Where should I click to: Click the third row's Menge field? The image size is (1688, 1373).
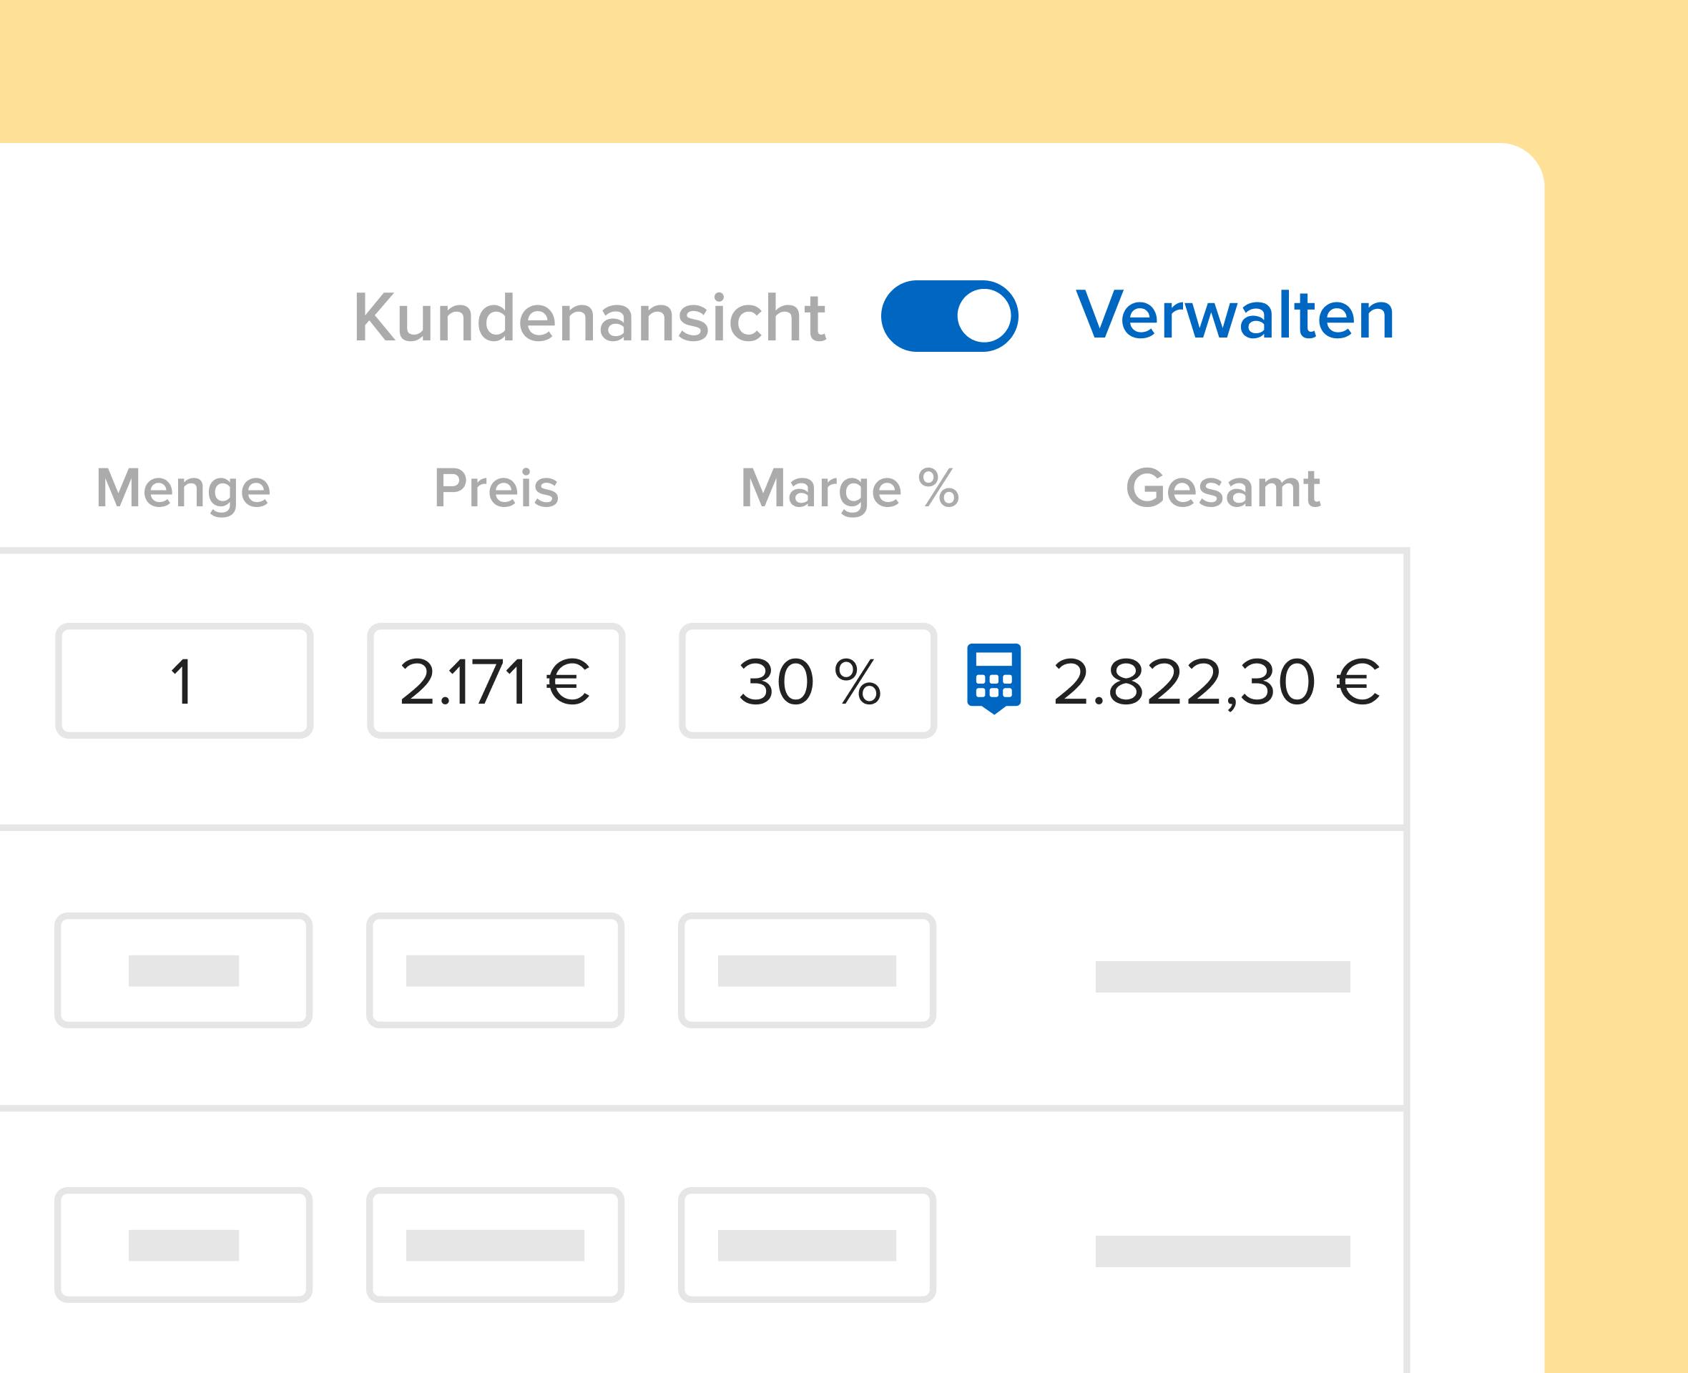pos(184,1245)
